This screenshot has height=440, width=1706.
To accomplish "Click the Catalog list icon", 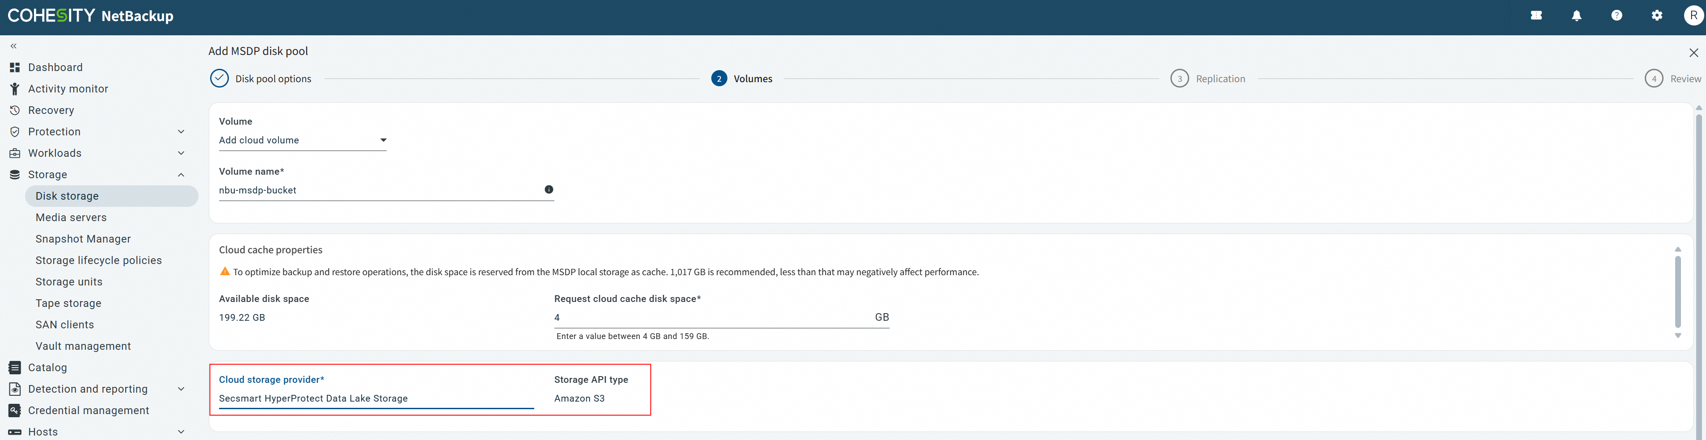I will click(x=15, y=368).
